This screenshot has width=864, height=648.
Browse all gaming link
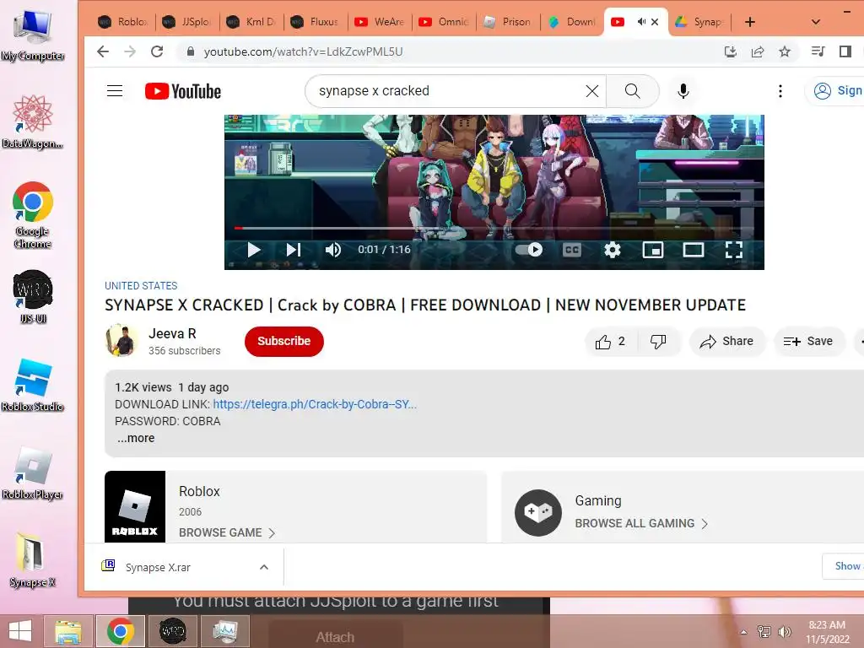click(641, 523)
